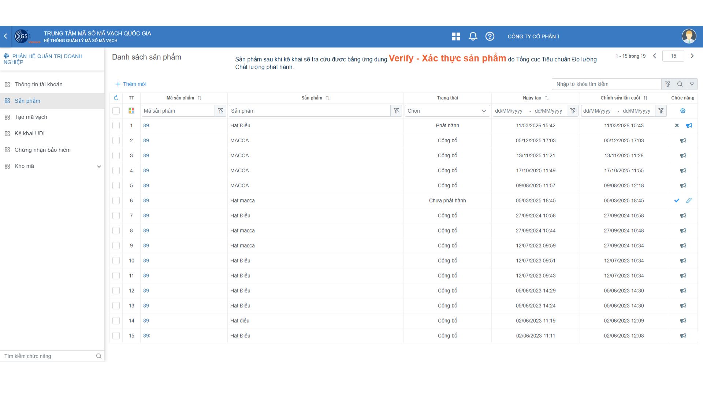Select the checkbox for row 6
This screenshot has width=703, height=395.
point(116,200)
